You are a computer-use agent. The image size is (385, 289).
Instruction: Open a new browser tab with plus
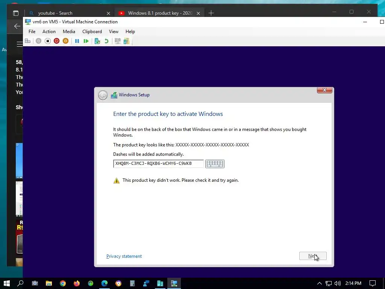[x=211, y=13]
